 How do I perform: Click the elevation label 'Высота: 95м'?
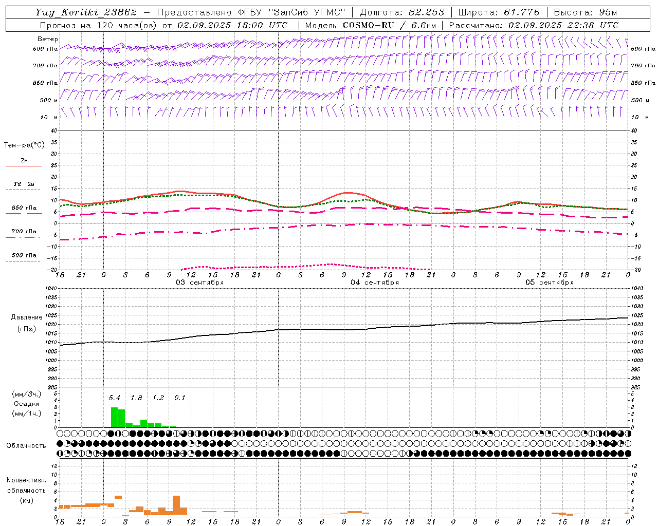coord(585,12)
